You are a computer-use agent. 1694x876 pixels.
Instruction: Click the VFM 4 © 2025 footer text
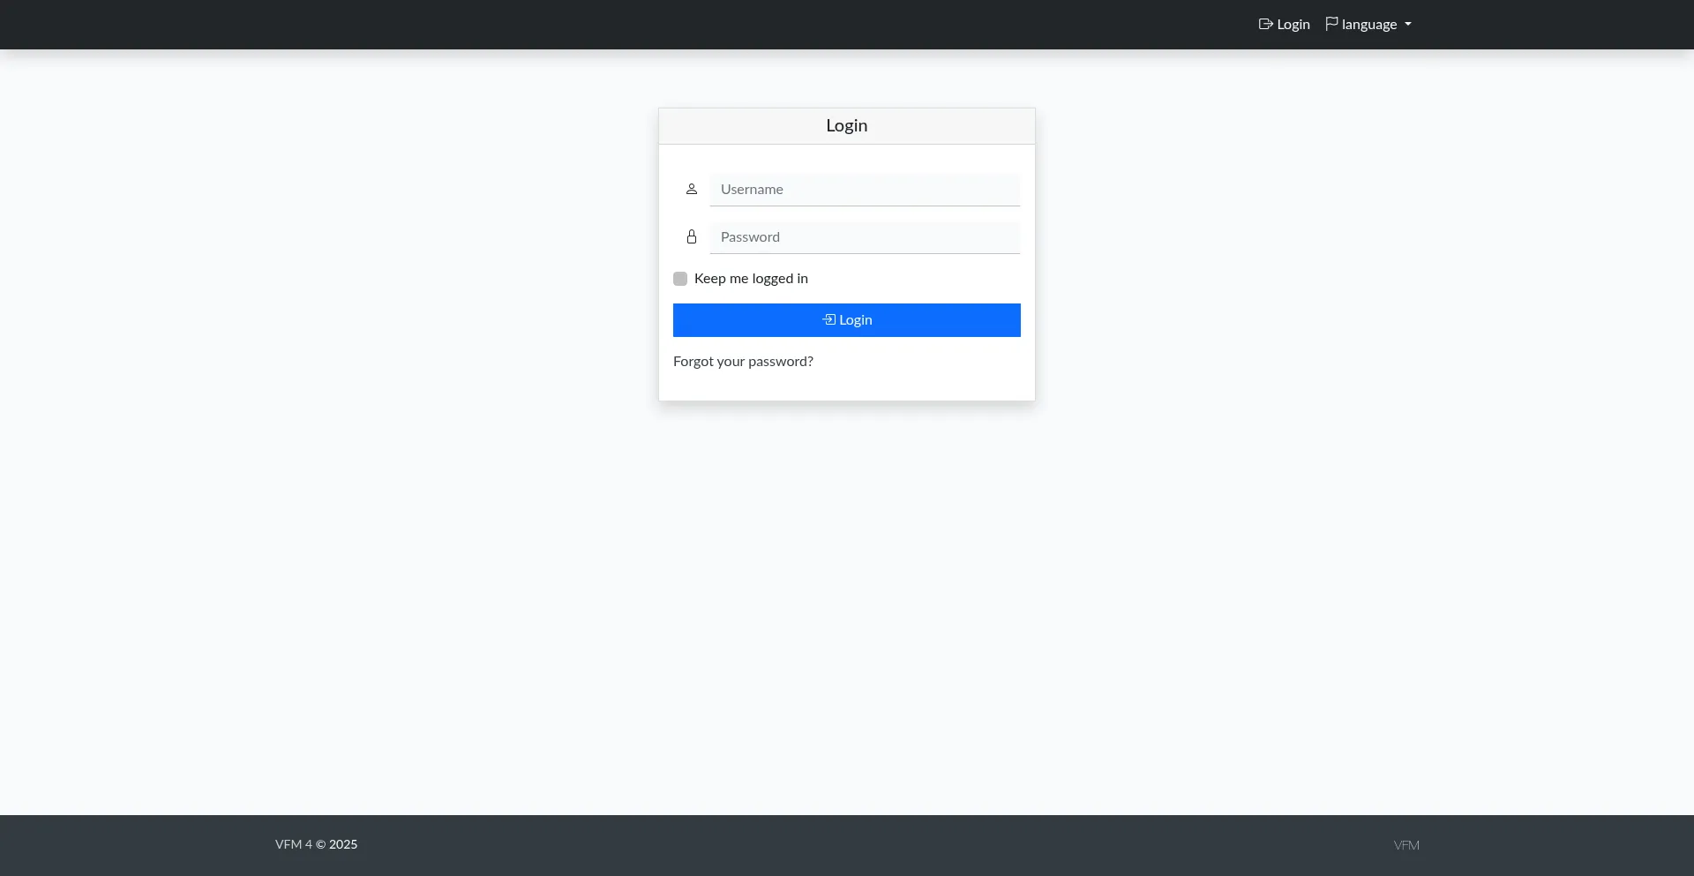[x=316, y=844]
